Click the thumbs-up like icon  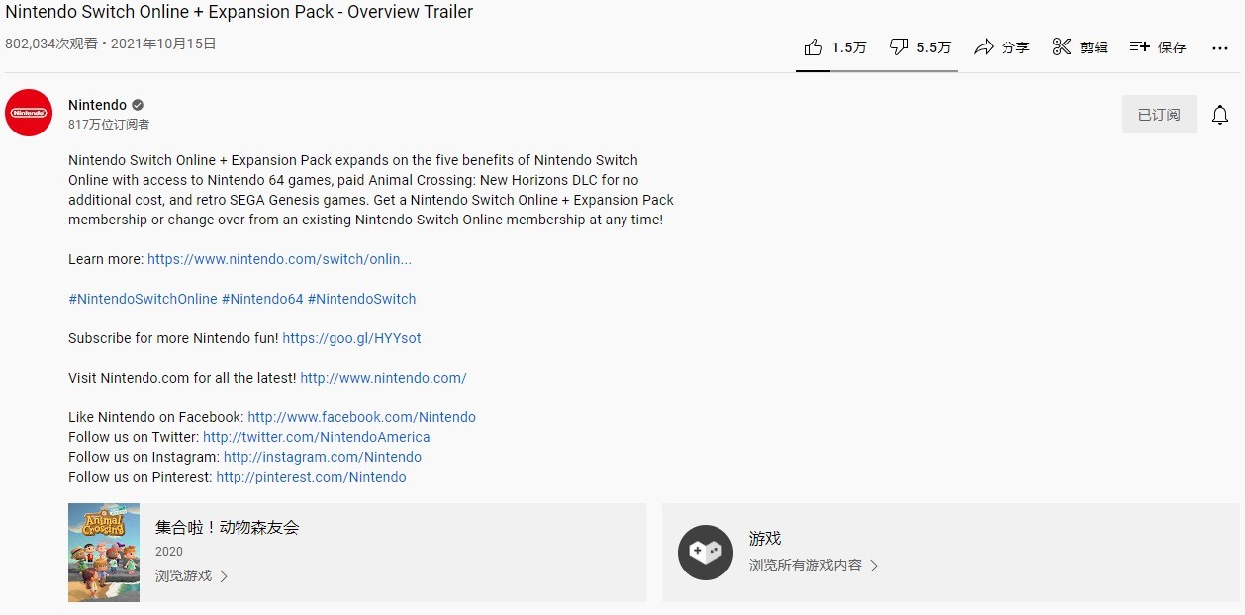814,47
